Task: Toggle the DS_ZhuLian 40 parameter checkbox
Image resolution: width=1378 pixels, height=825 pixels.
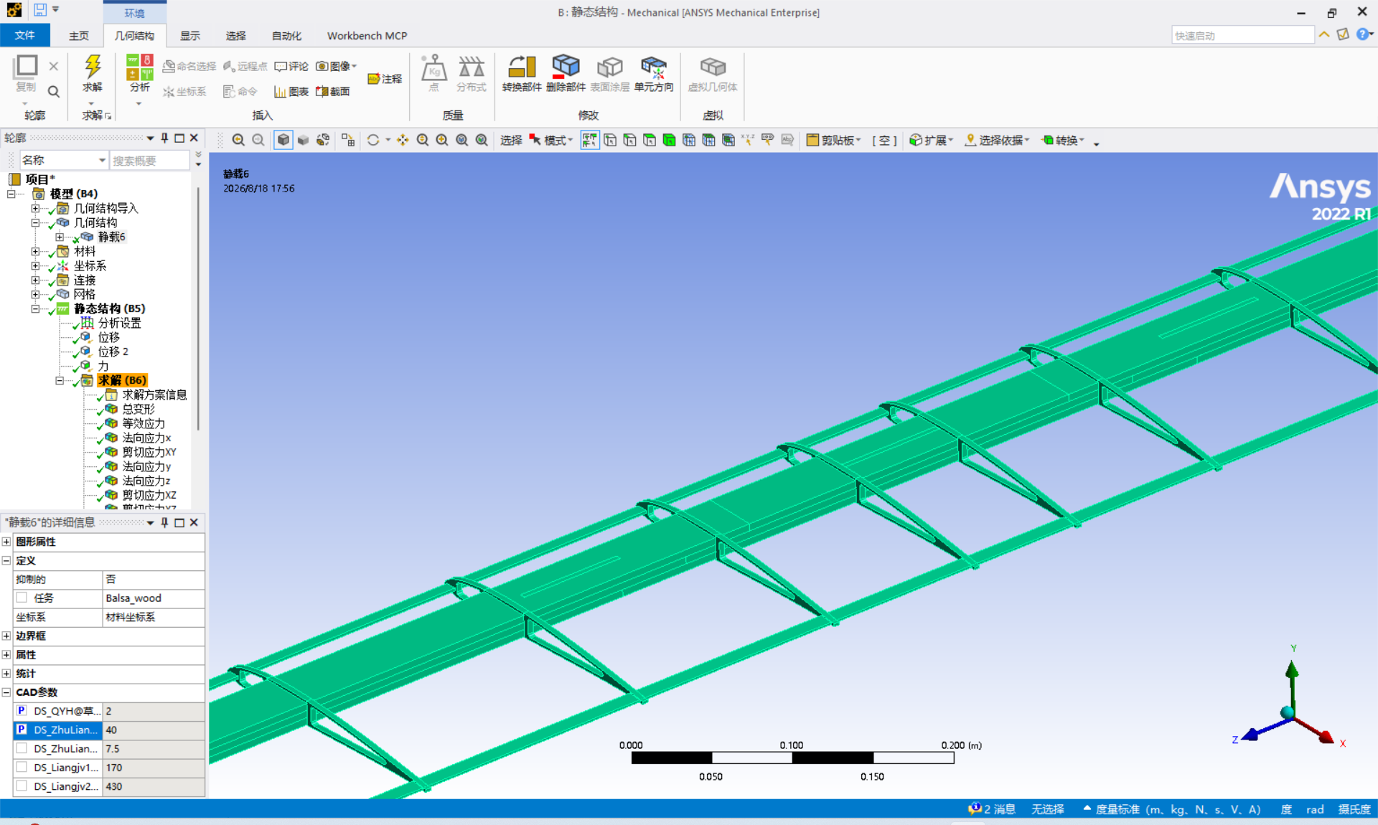Action: [x=22, y=729]
